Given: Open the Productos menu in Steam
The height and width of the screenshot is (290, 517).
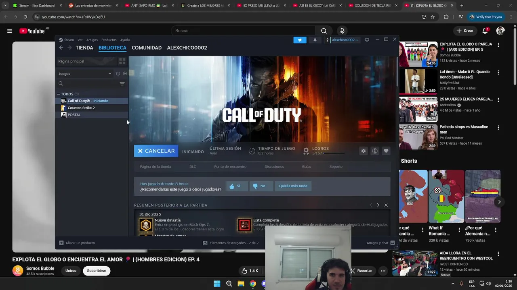Looking at the screenshot, I should tap(109, 40).
